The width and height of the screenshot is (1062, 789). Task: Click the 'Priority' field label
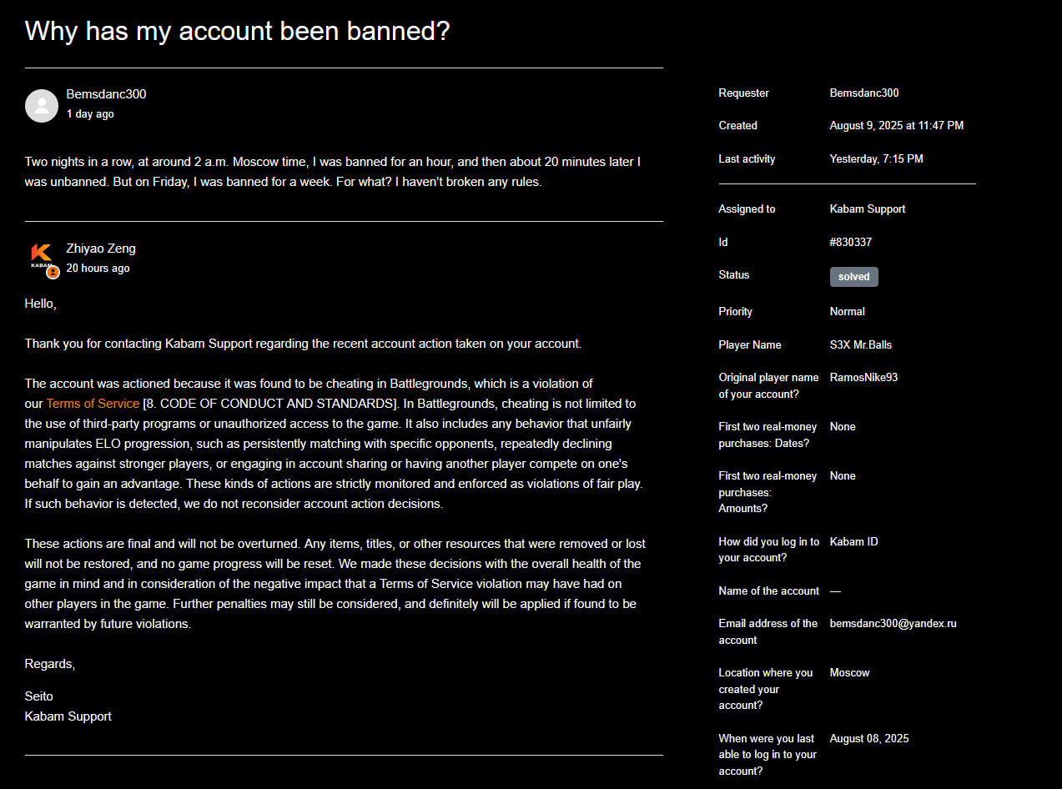click(736, 312)
